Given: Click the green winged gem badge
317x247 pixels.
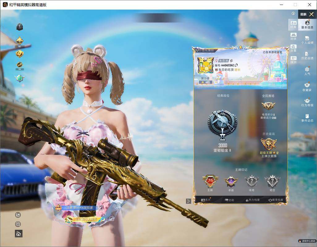Looking at the screenshot, I should click(x=19, y=78).
